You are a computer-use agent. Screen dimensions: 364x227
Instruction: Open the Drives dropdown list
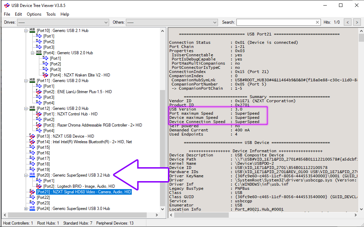(x=106, y=22)
